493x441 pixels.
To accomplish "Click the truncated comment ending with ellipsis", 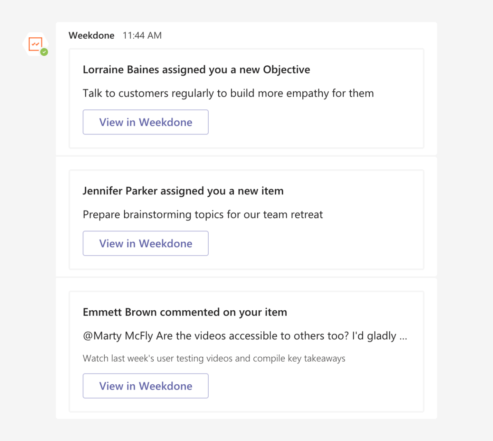I will (x=245, y=335).
